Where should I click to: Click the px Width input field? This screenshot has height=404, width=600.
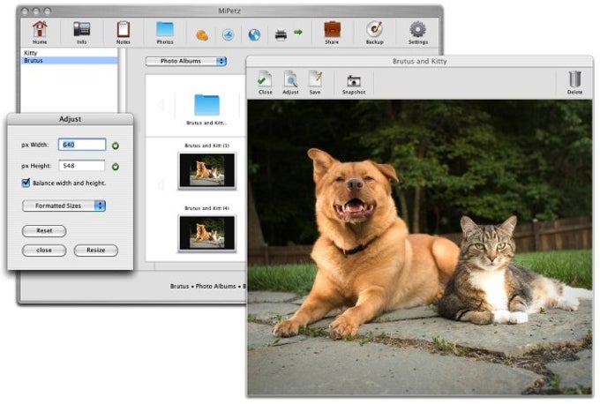pos(82,145)
